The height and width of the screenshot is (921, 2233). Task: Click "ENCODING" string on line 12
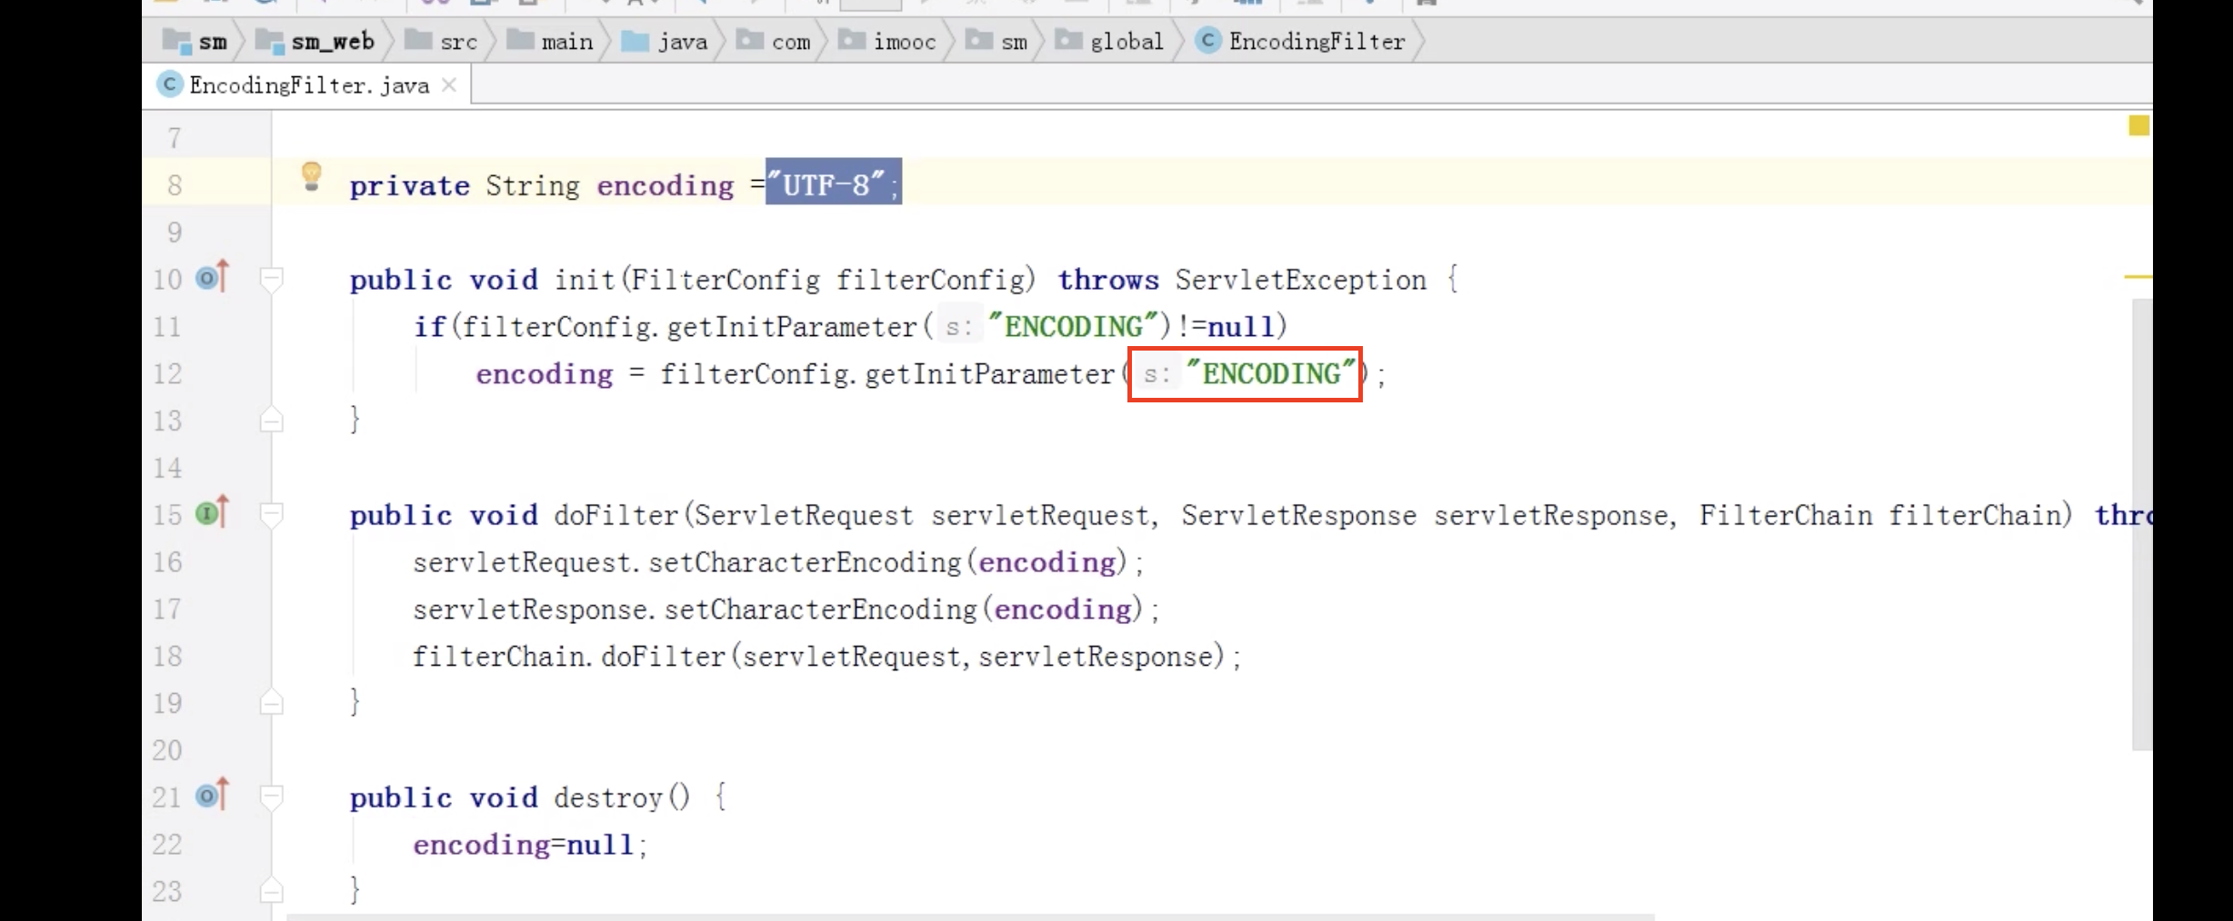pyautogui.click(x=1271, y=373)
